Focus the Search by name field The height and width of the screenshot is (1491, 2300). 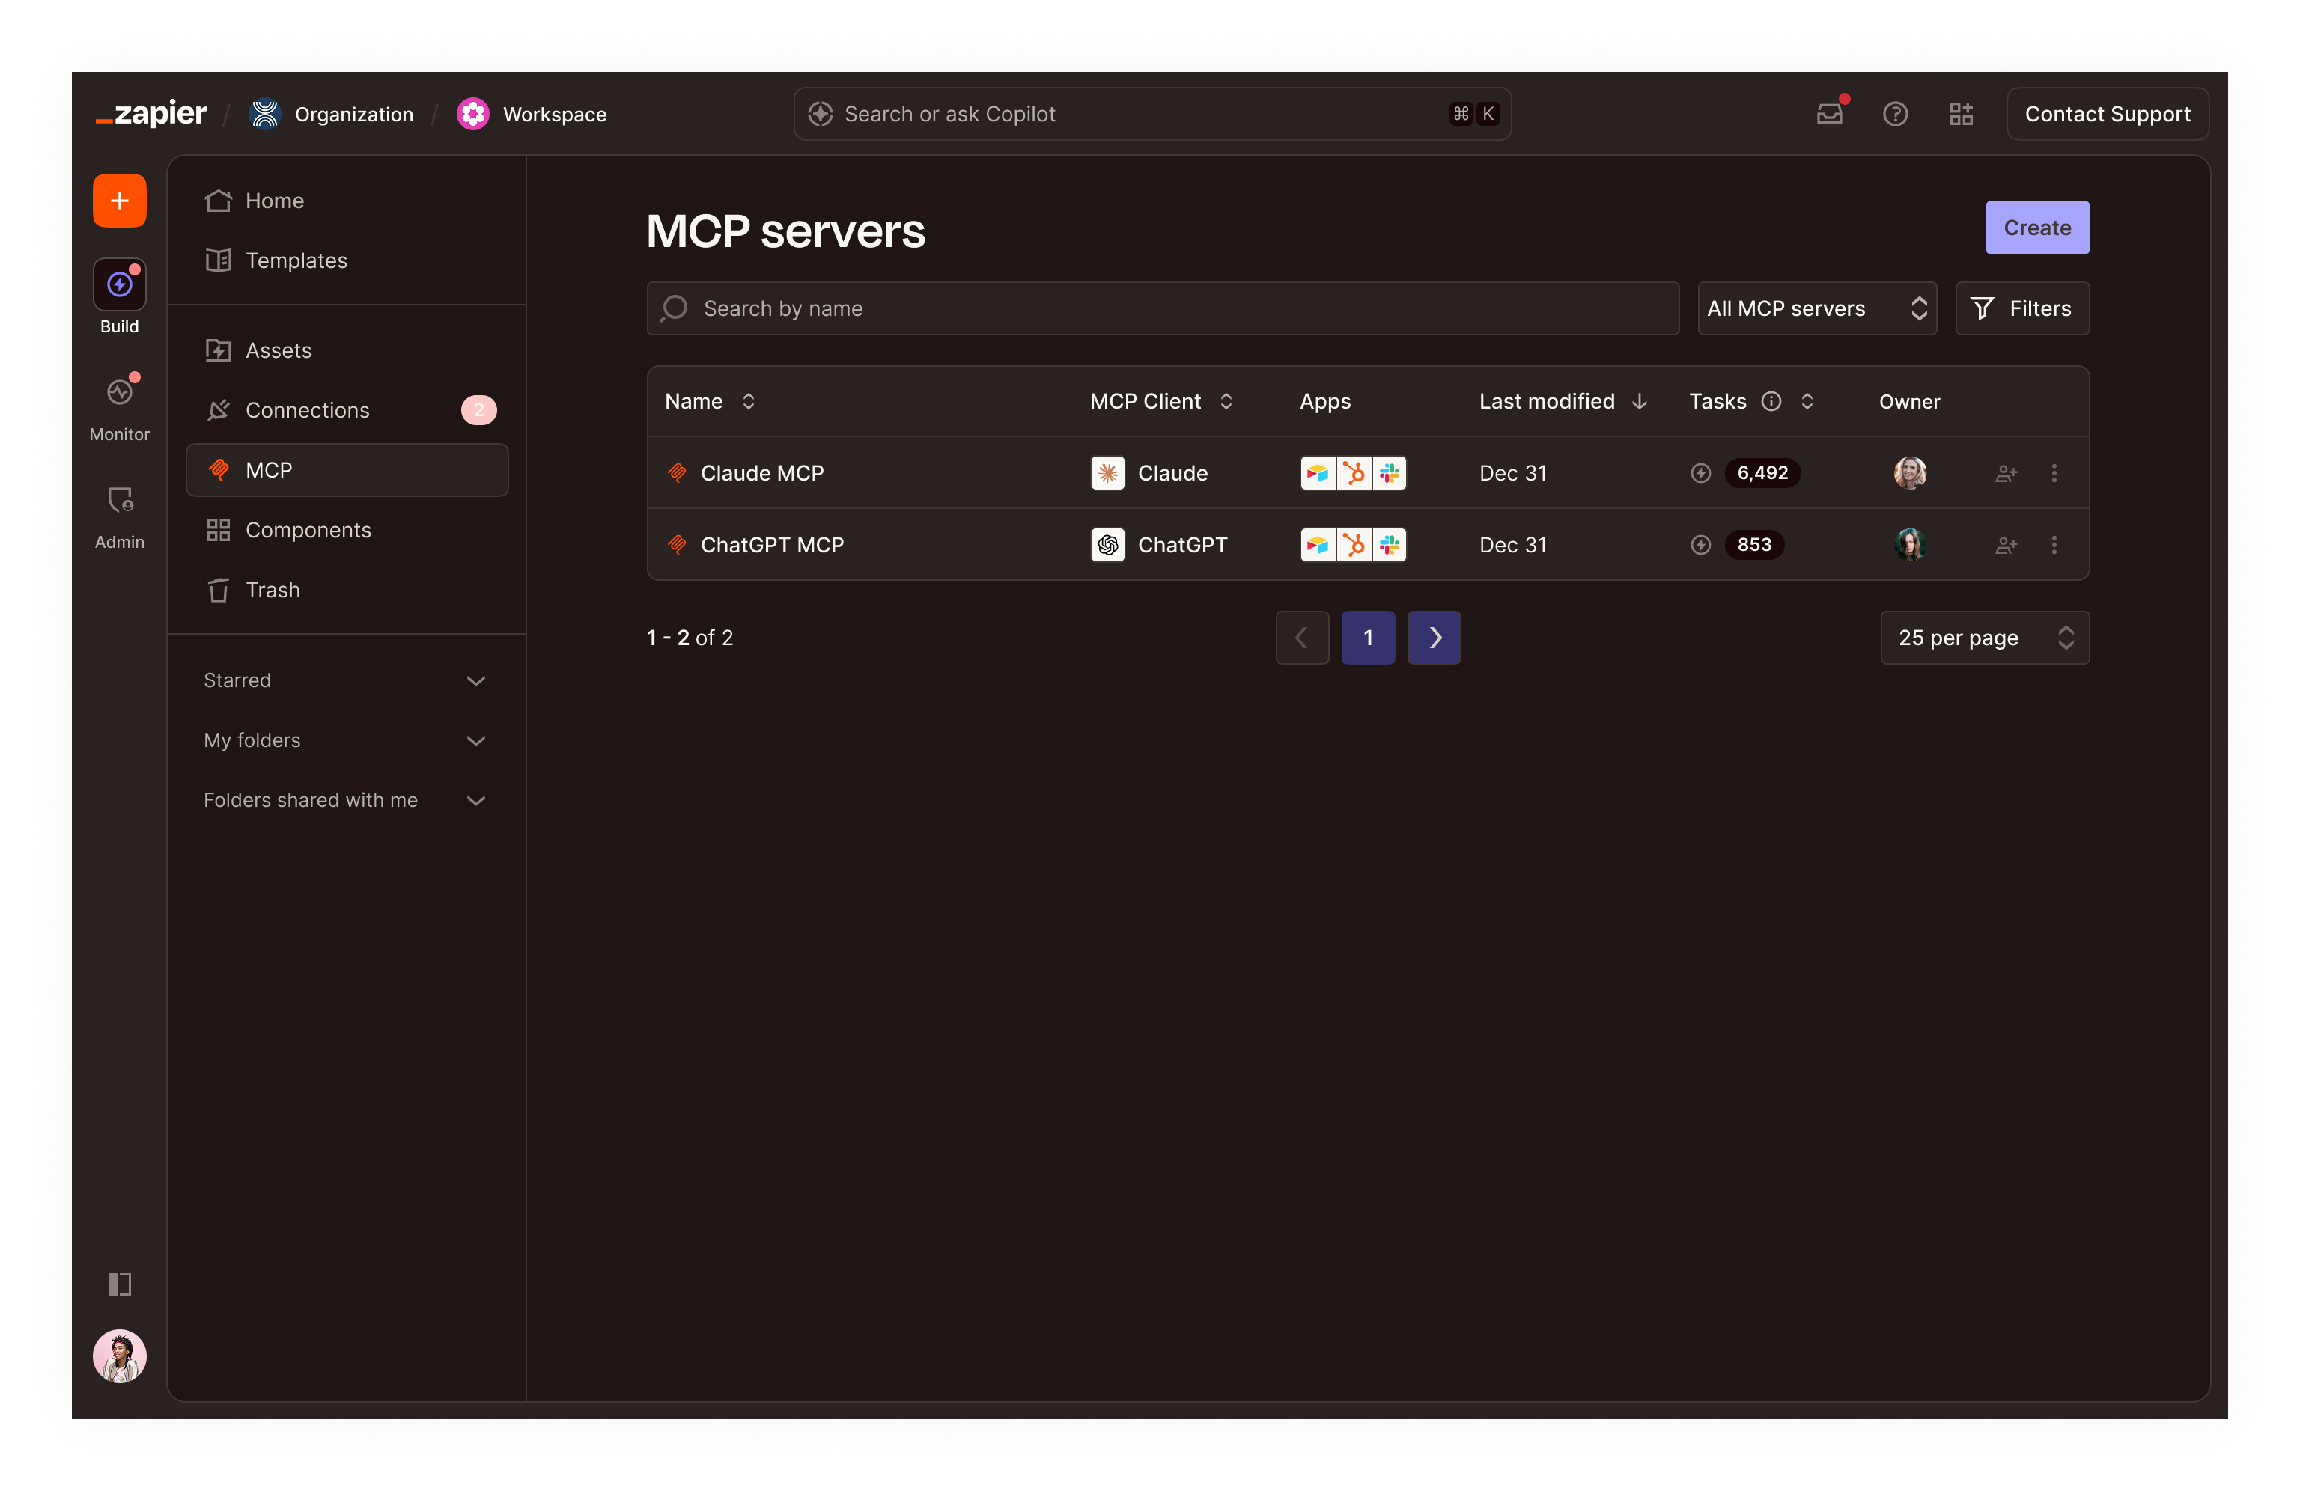[x=1163, y=308]
